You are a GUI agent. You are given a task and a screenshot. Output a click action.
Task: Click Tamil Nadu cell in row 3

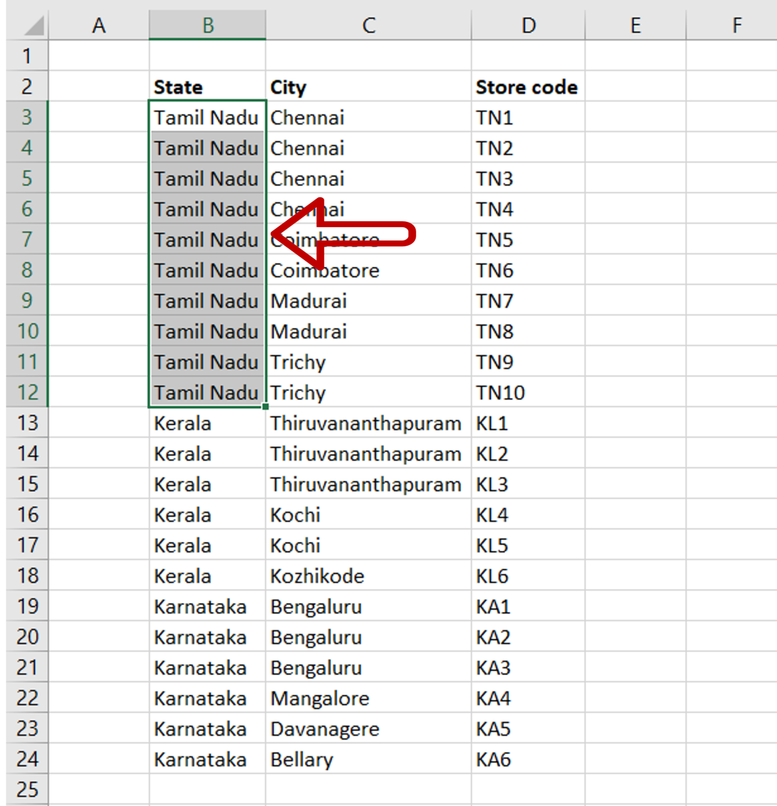click(x=208, y=117)
